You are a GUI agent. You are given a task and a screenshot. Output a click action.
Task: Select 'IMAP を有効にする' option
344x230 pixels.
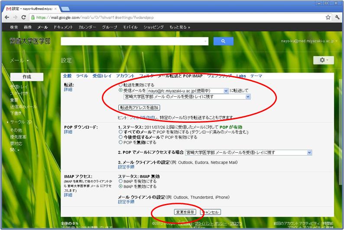(x=121, y=182)
